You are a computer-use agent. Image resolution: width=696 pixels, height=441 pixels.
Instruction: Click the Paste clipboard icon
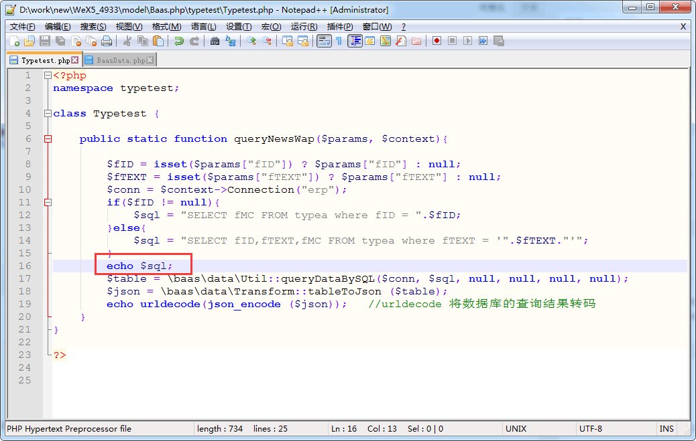tap(158, 41)
